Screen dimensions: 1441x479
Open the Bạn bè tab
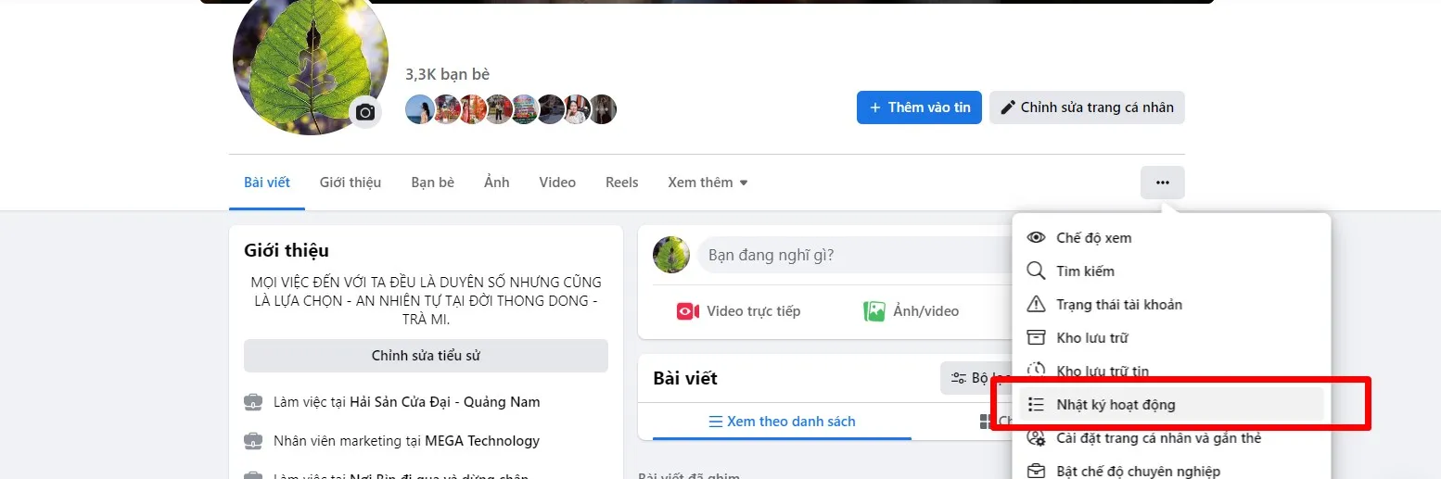click(433, 183)
